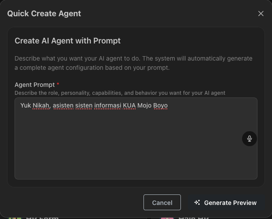The height and width of the screenshot is (219, 272).
Task: Click the underlined word "sisten" in the prompt
Action: [83, 105]
